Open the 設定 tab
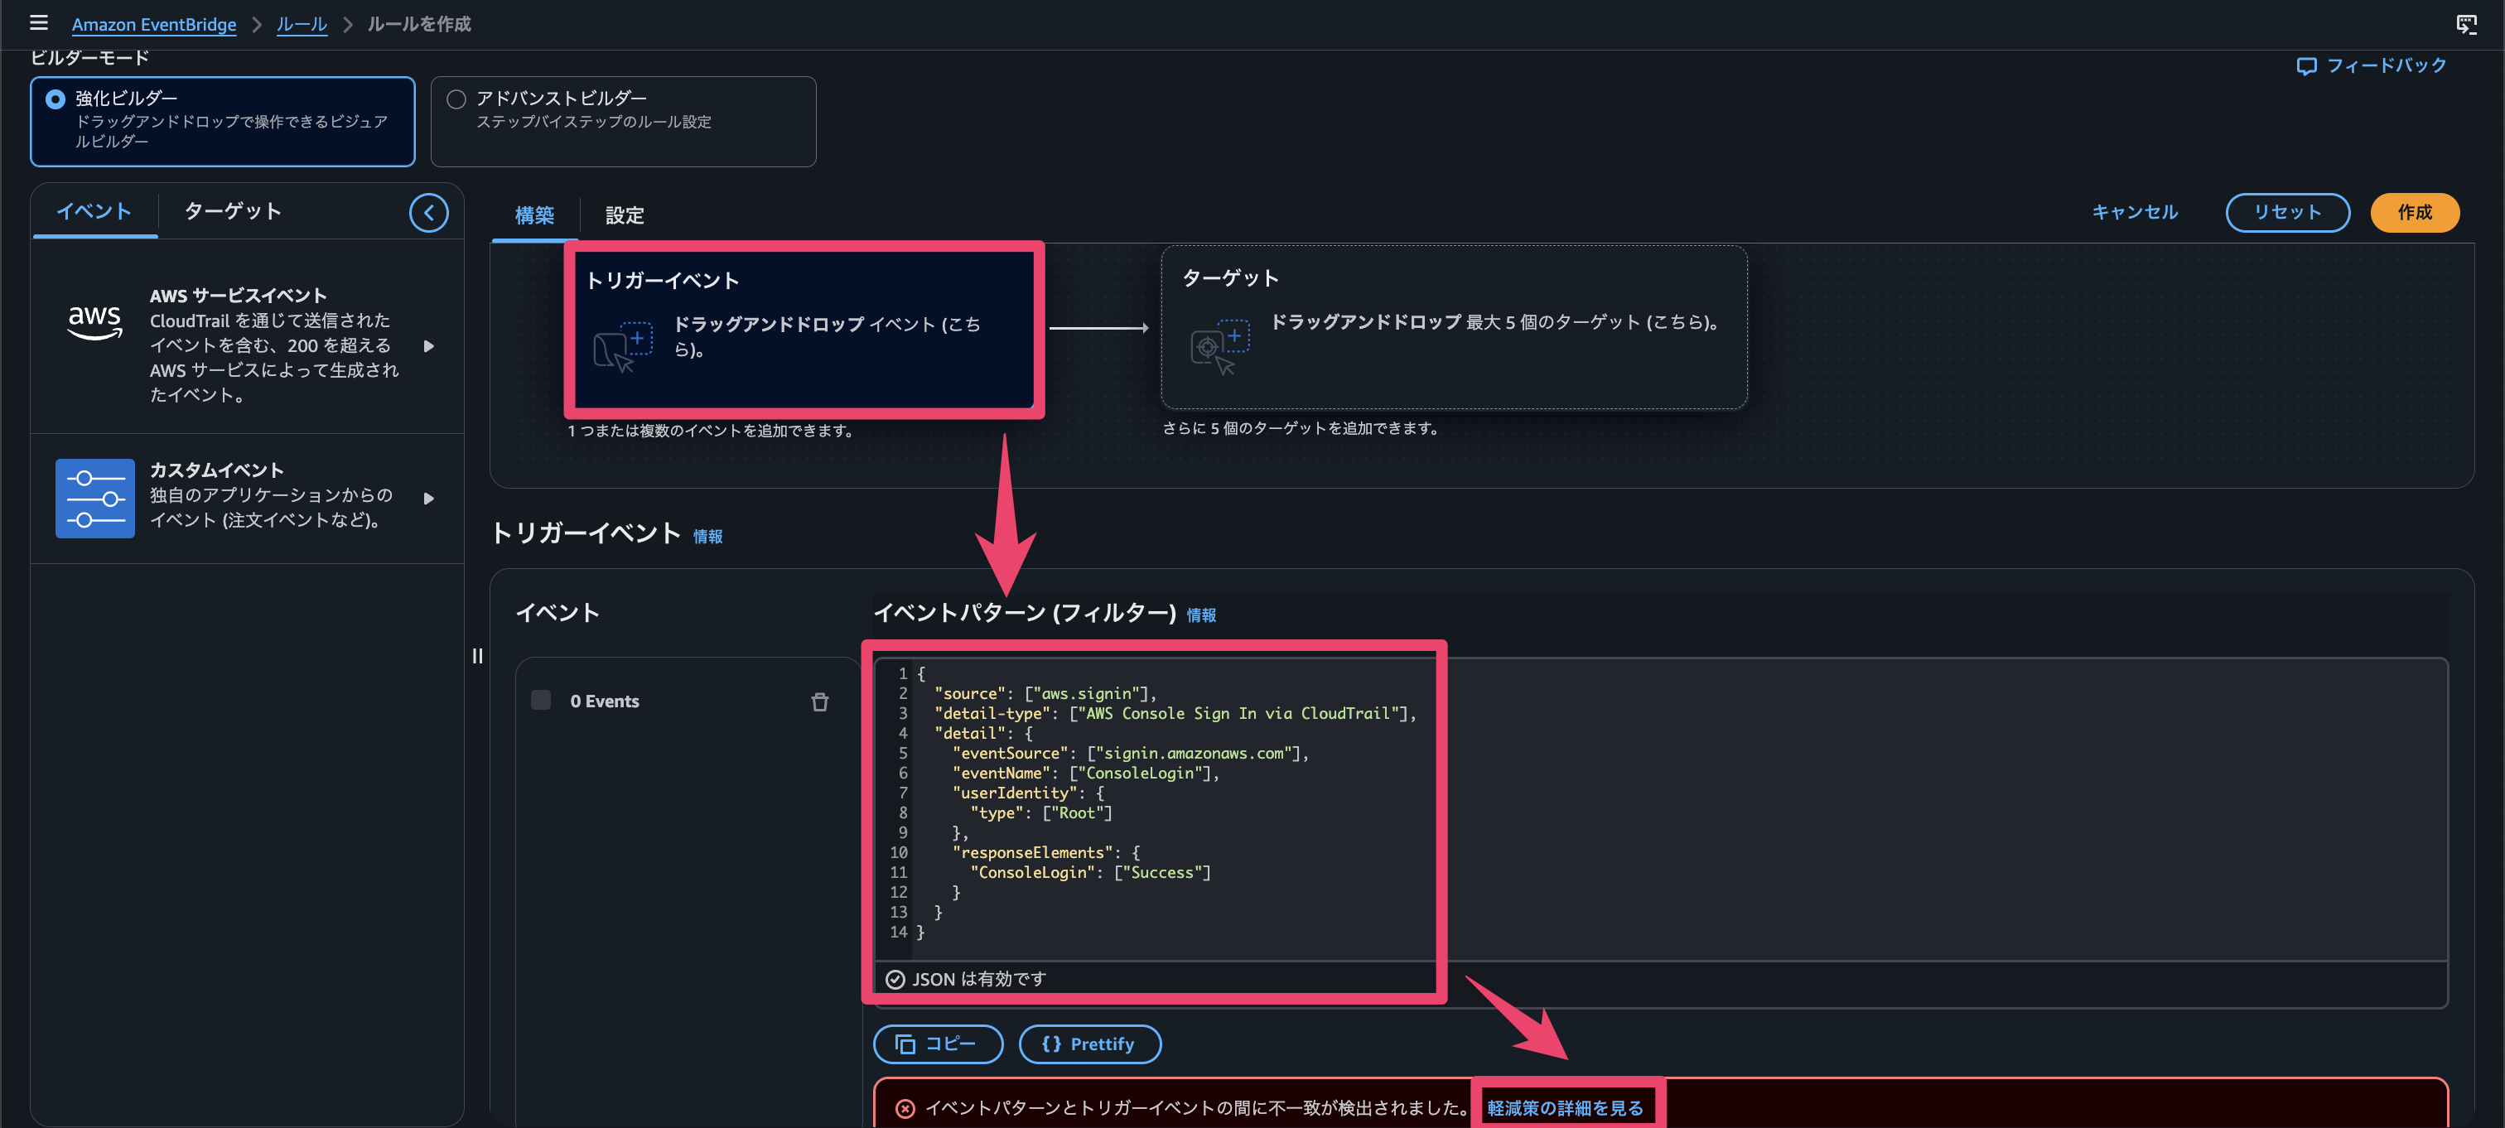 [625, 215]
